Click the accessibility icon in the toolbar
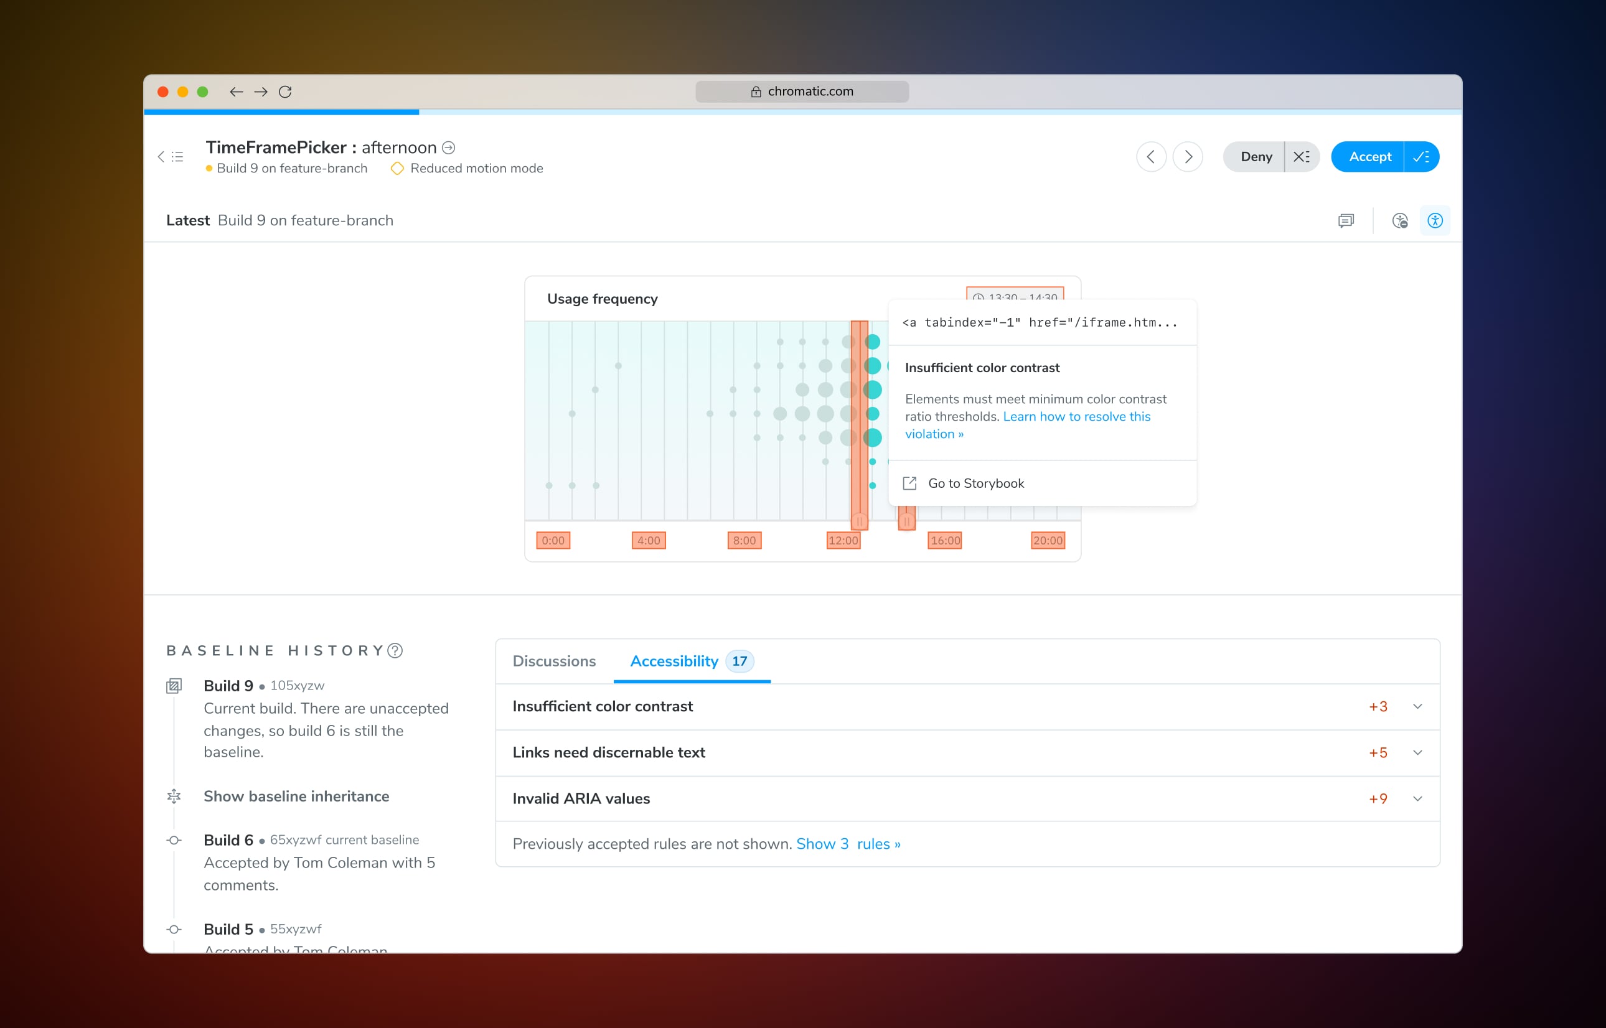Image resolution: width=1606 pixels, height=1028 pixels. [1434, 220]
